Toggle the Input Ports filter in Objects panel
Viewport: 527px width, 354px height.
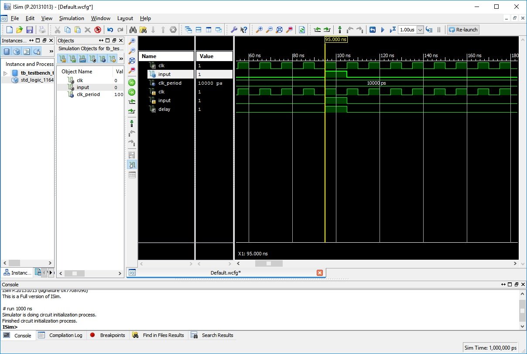click(x=62, y=58)
